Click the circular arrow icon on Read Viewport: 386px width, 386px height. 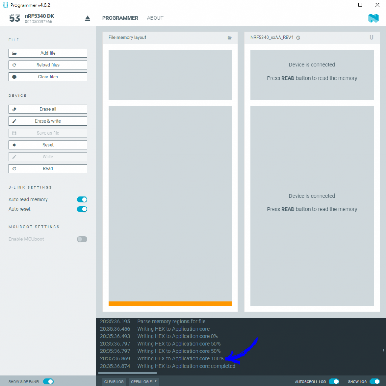(x=14, y=168)
